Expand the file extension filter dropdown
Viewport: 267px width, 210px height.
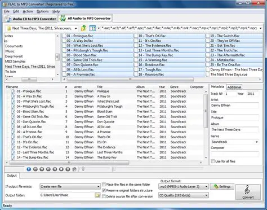tap(261, 28)
